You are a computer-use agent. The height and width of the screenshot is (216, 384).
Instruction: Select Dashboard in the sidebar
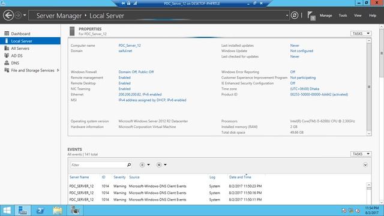(x=20, y=34)
